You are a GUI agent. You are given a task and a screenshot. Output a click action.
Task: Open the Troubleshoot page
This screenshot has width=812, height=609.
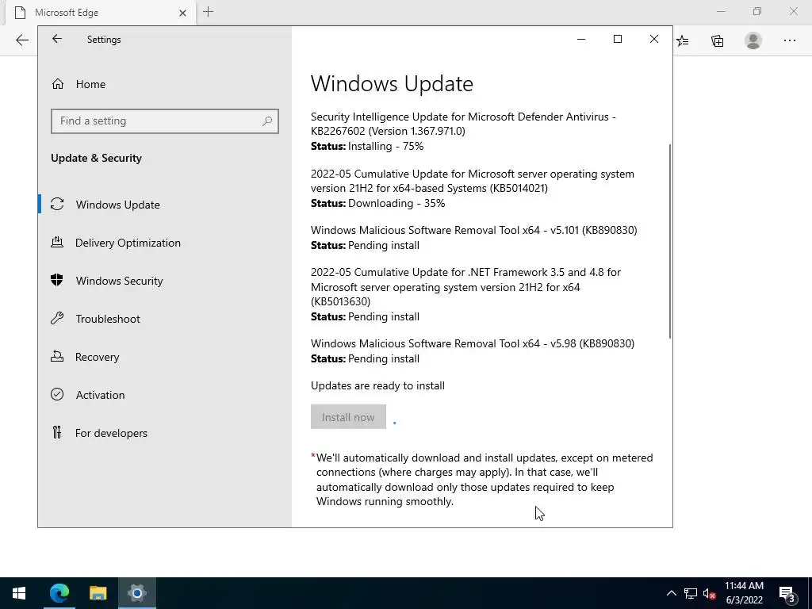pos(165,319)
